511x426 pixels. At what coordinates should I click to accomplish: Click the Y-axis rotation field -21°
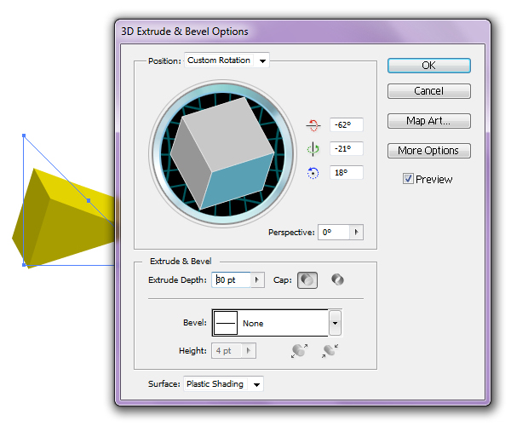click(346, 149)
